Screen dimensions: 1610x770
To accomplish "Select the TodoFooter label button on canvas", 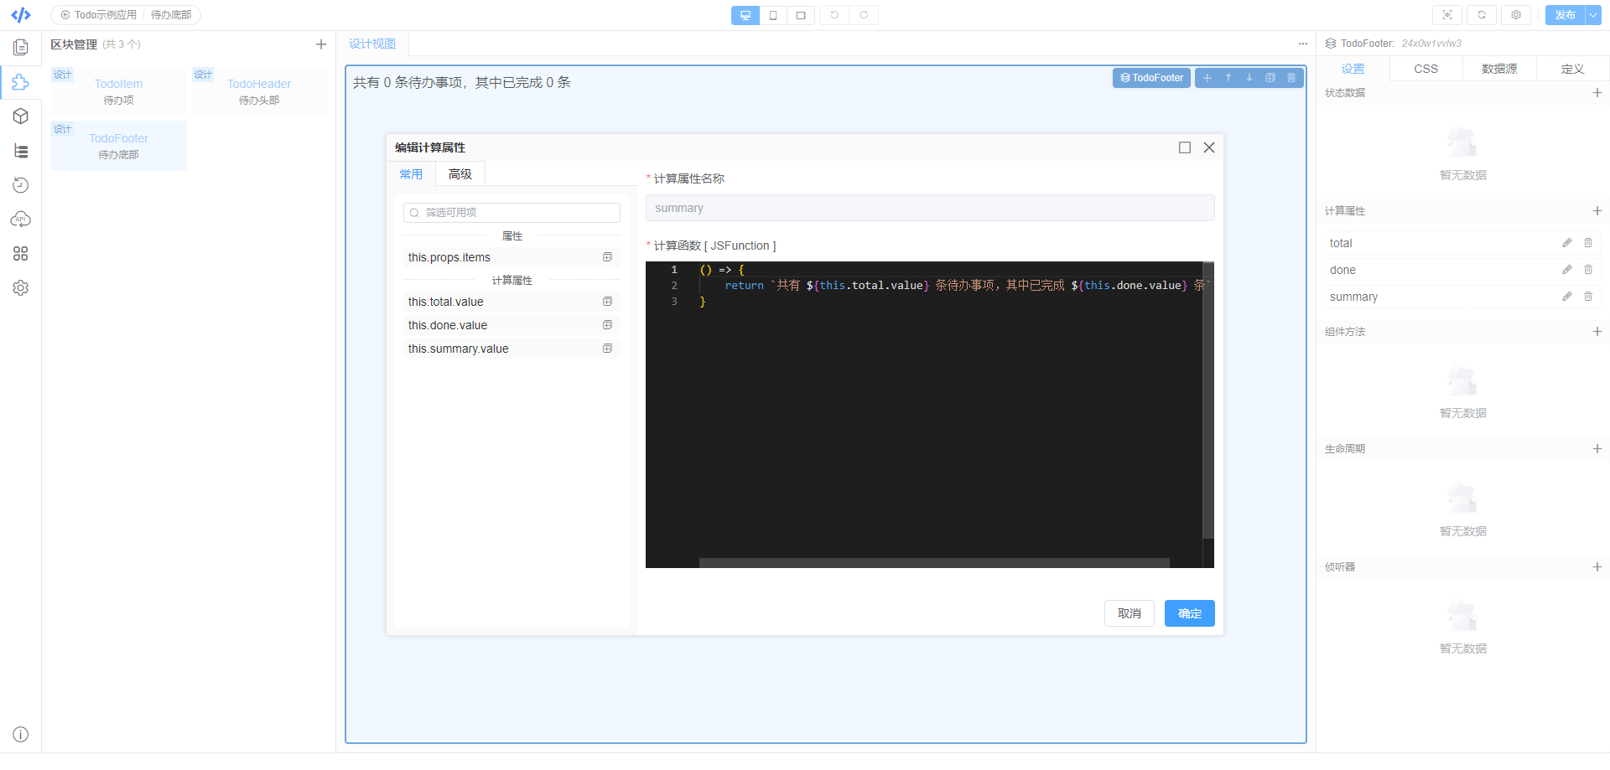I will (x=1152, y=78).
